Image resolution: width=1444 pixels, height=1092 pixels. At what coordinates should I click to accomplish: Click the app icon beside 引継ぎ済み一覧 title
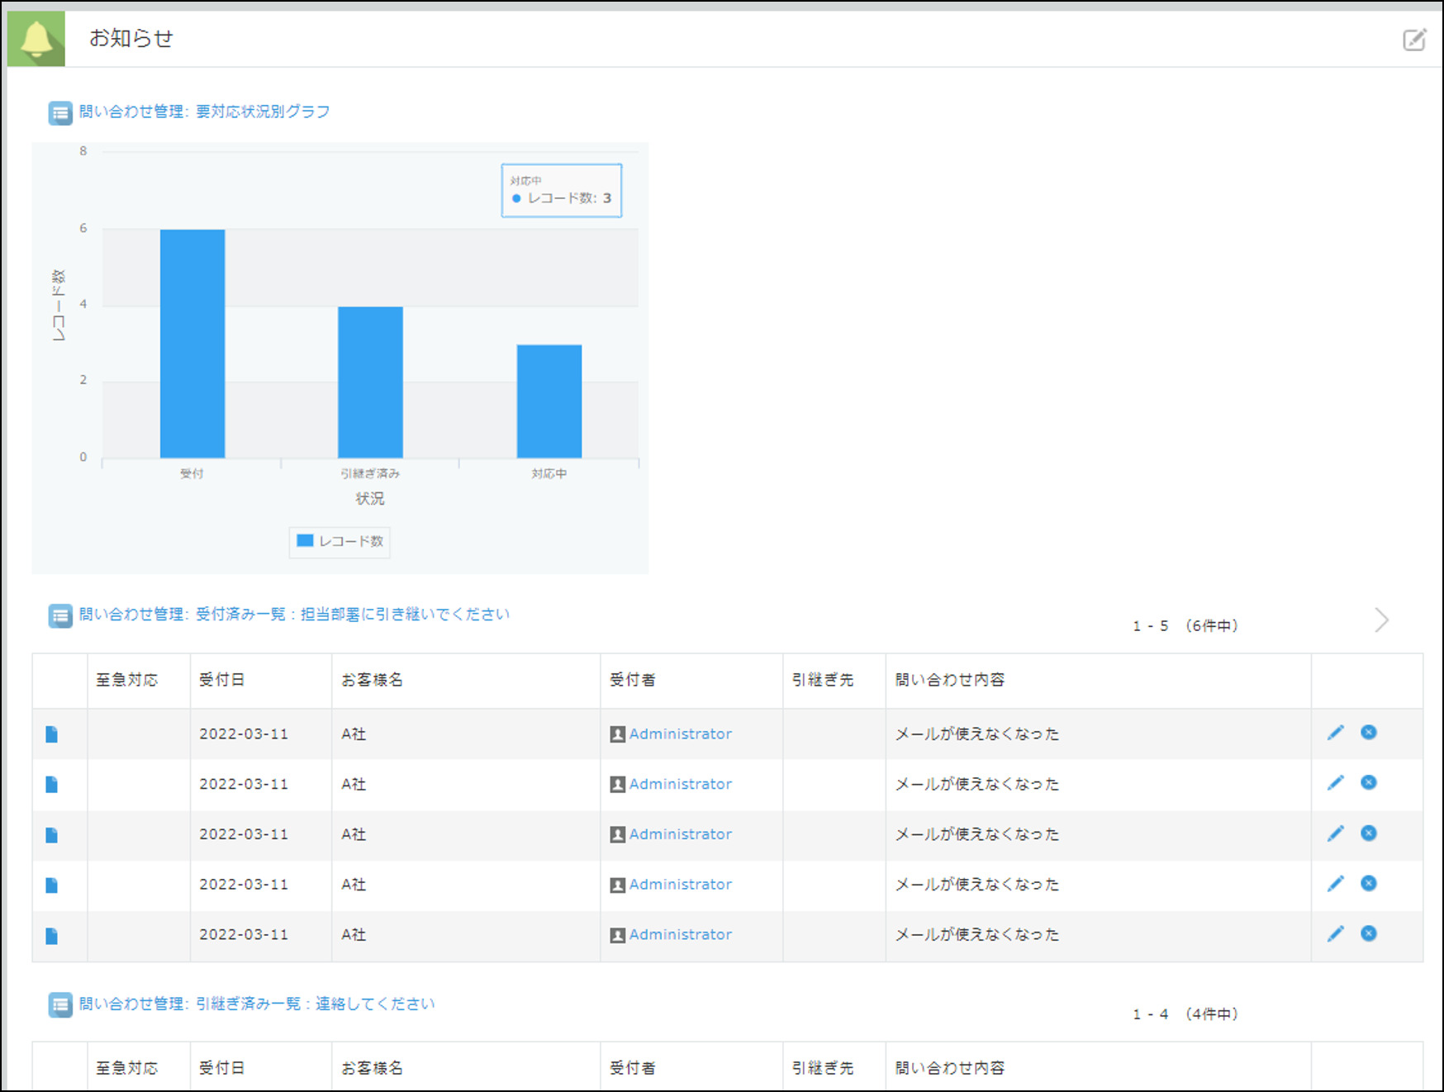[60, 1005]
